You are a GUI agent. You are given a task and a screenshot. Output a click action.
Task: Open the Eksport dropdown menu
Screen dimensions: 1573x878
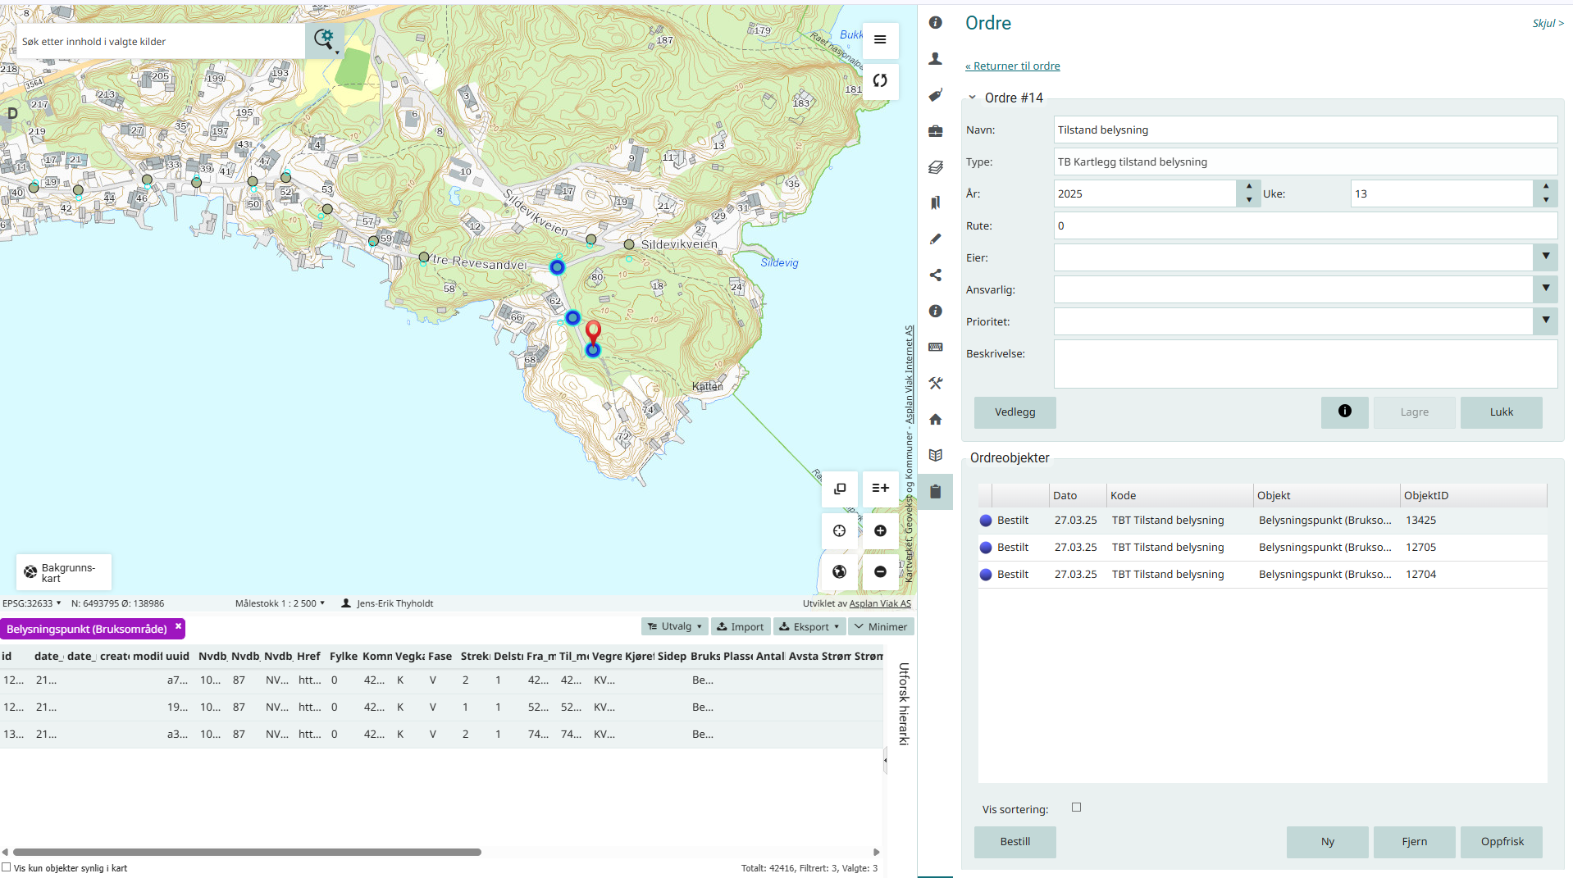point(809,626)
